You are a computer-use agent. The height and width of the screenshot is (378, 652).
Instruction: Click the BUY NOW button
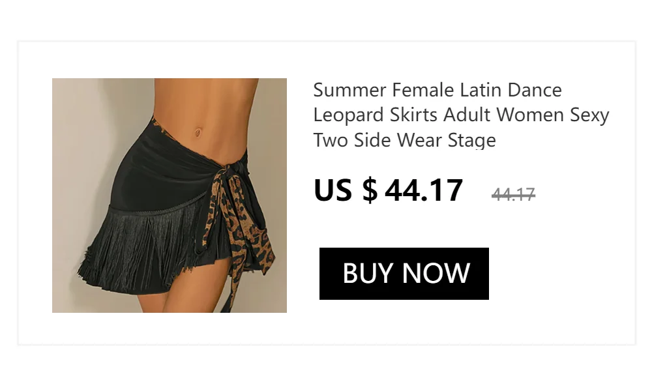click(404, 274)
